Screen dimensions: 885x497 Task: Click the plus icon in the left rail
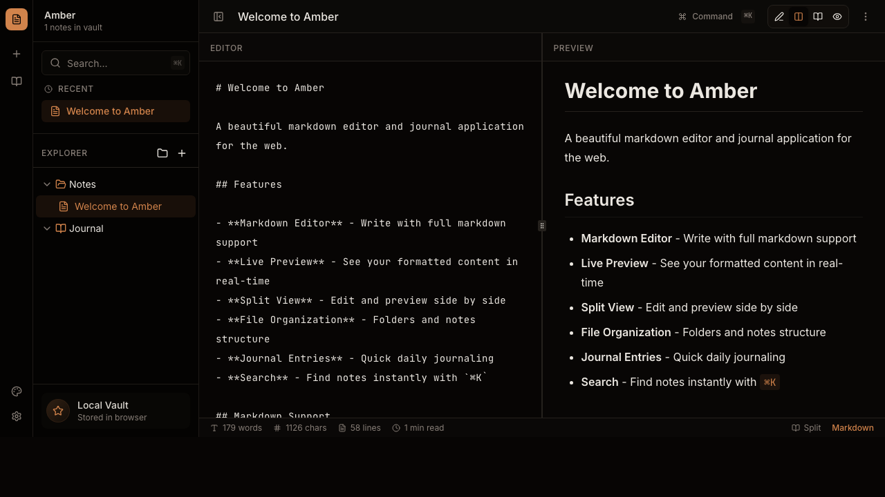pyautogui.click(x=17, y=54)
